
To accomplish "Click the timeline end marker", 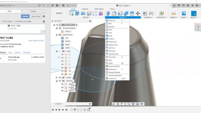I will click(90, 110).
